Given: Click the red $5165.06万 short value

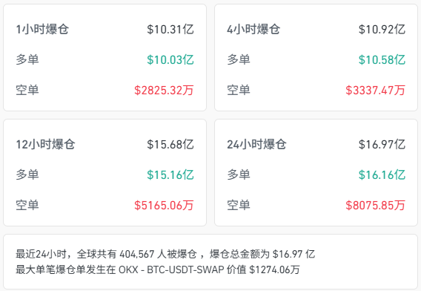Looking at the screenshot, I should tap(164, 205).
